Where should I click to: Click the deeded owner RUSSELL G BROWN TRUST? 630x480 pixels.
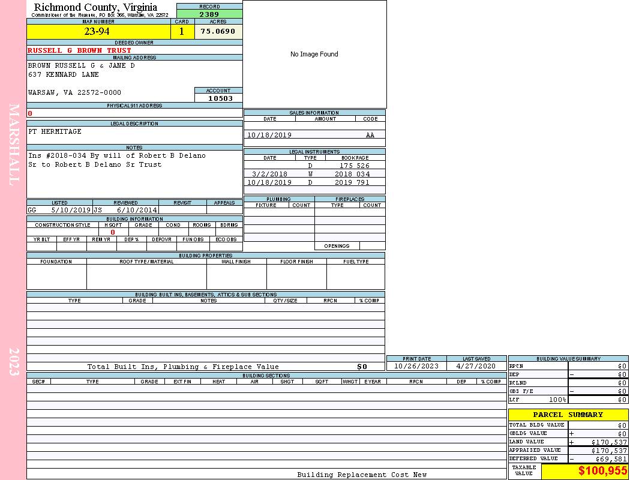coord(79,50)
